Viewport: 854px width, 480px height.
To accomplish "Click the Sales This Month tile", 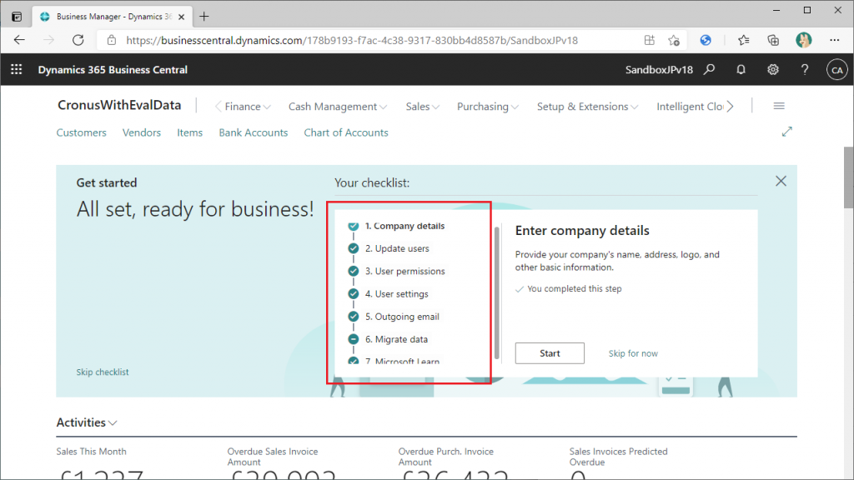I will tap(100, 464).
